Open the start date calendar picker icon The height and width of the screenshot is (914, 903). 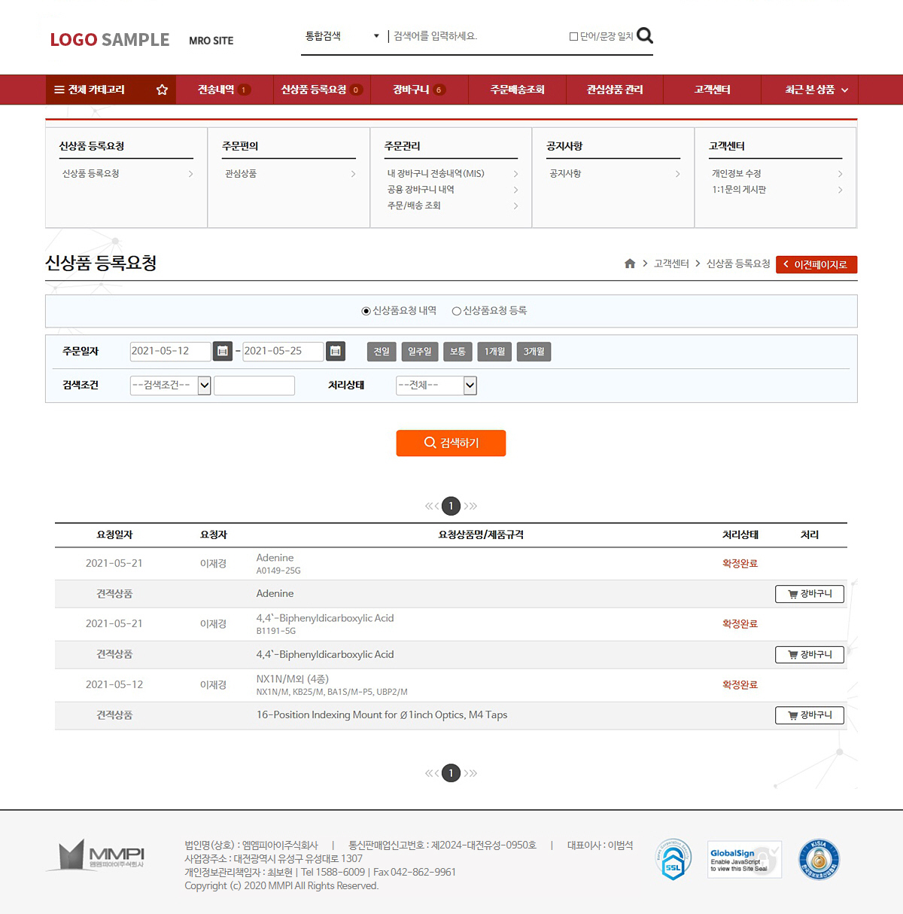coord(223,352)
